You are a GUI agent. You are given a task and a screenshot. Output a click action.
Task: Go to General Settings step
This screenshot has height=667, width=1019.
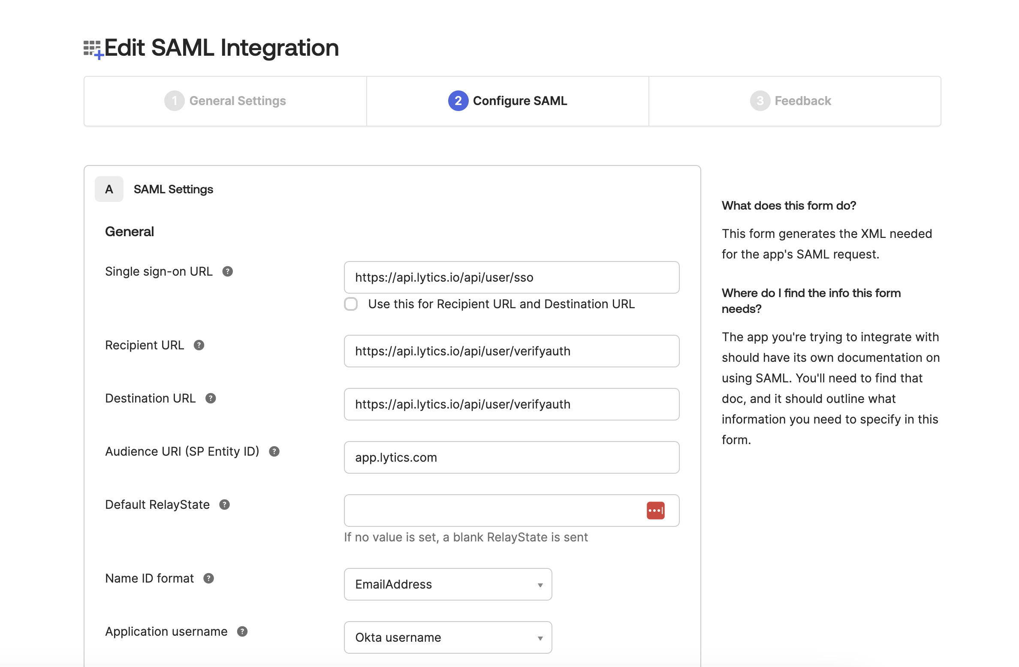click(225, 101)
